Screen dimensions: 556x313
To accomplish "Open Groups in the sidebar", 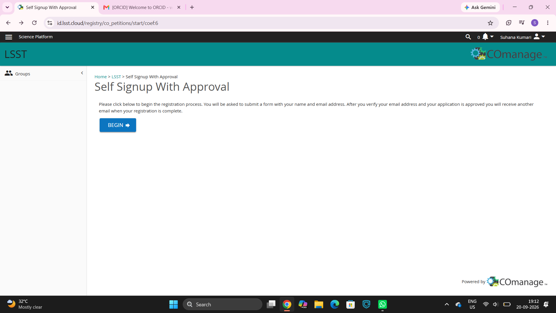I will pyautogui.click(x=17, y=74).
